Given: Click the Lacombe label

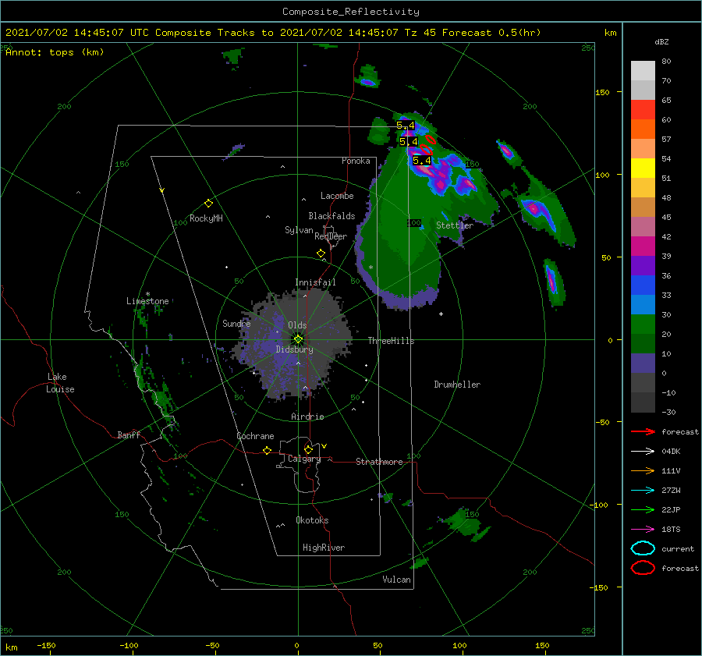Looking at the screenshot, I should (337, 196).
